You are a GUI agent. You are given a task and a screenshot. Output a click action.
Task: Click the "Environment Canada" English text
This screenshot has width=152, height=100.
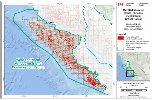(130, 4)
